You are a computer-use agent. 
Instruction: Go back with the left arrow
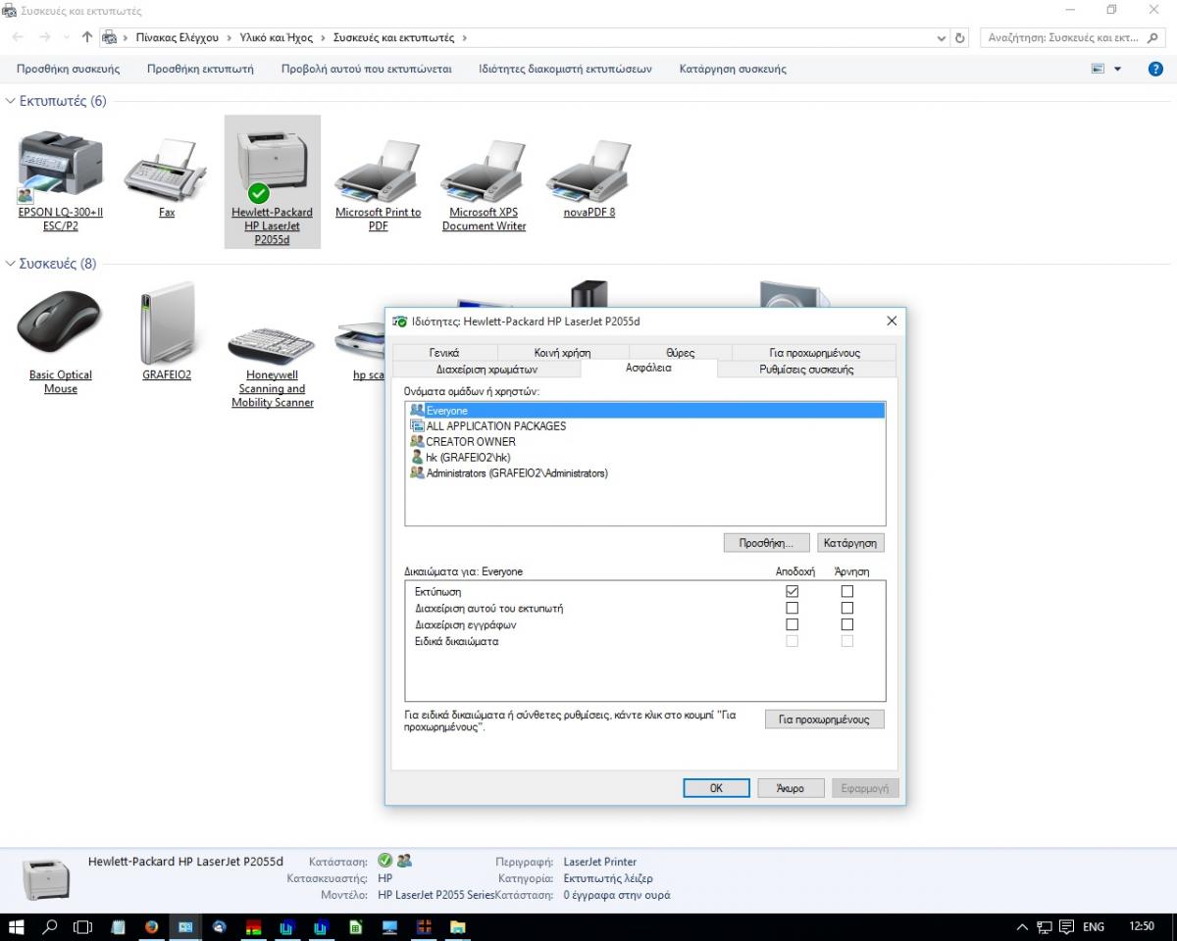click(18, 37)
